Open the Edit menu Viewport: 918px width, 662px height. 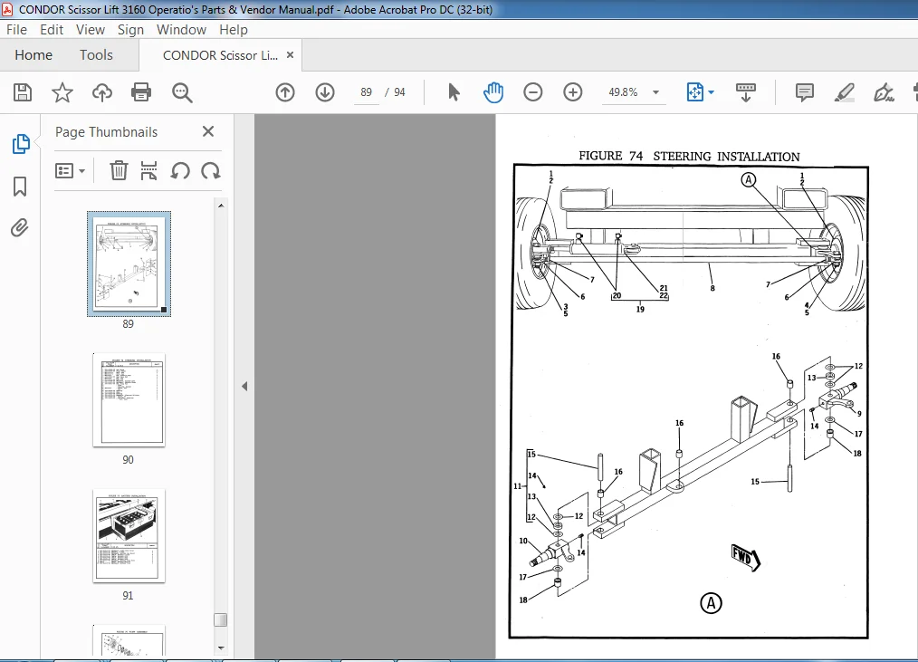(52, 29)
